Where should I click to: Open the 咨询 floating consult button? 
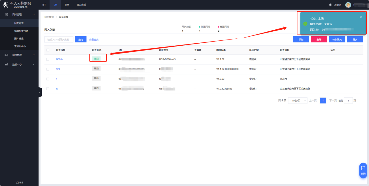[363, 170]
